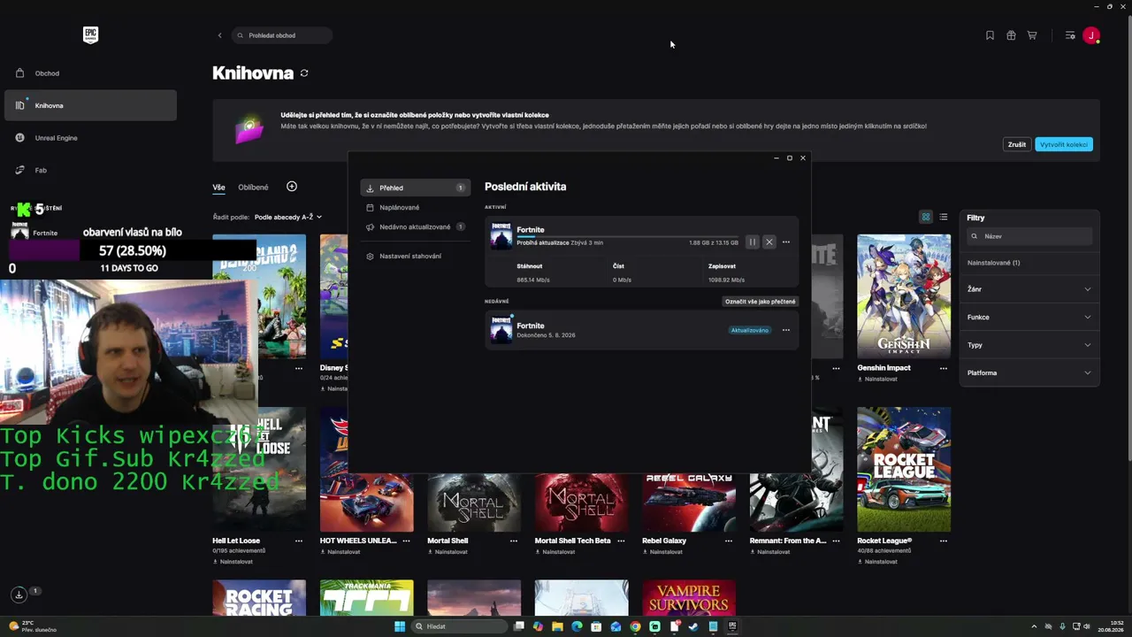Open the shopping cart
Image resolution: width=1132 pixels, height=637 pixels.
pos(1032,35)
